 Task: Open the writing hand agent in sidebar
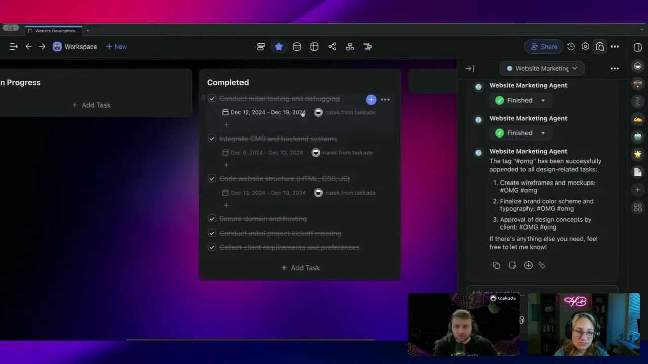click(638, 119)
